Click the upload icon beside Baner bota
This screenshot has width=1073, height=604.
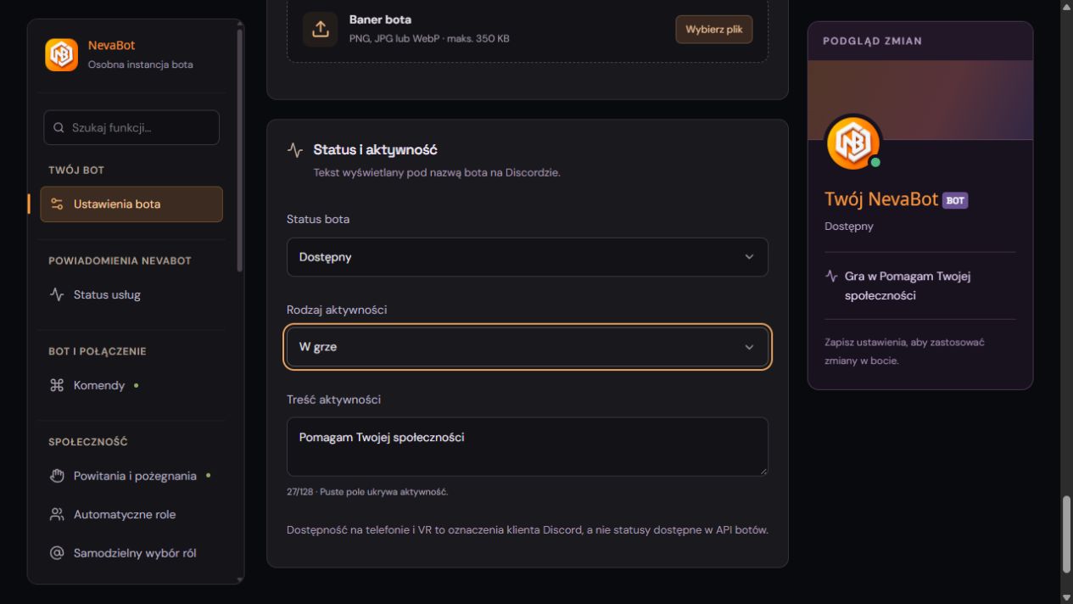click(x=320, y=29)
